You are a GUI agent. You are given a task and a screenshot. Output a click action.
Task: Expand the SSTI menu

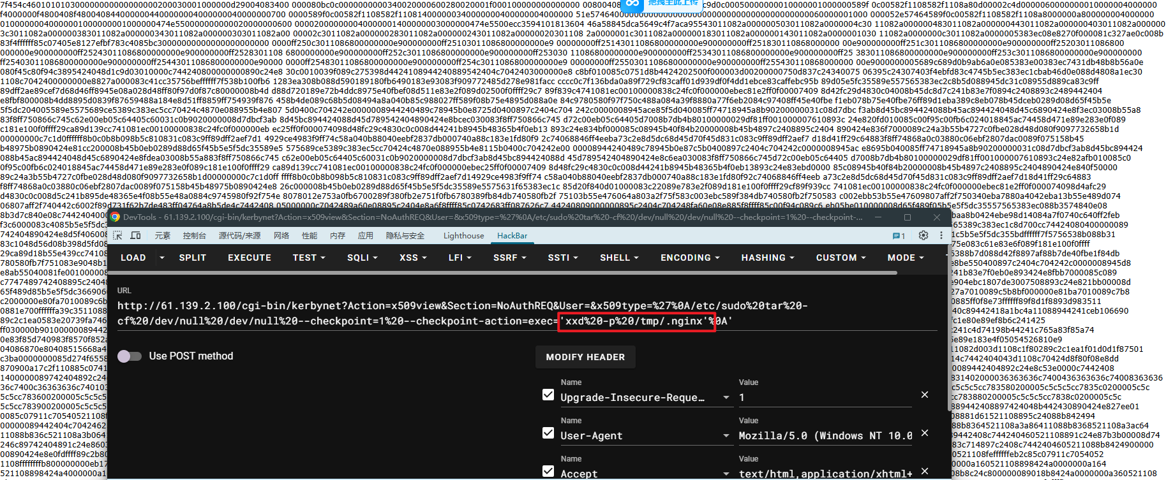pos(563,258)
